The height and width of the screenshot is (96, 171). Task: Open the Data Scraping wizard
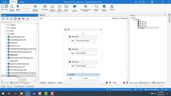click(x=59, y=8)
